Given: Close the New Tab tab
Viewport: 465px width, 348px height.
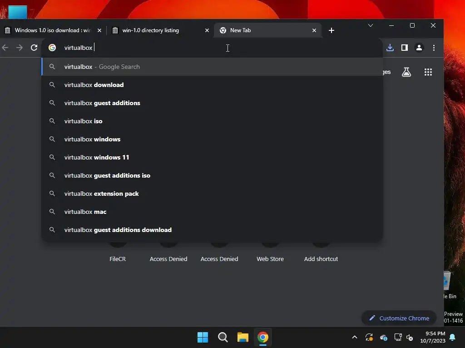Looking at the screenshot, I should [x=314, y=30].
